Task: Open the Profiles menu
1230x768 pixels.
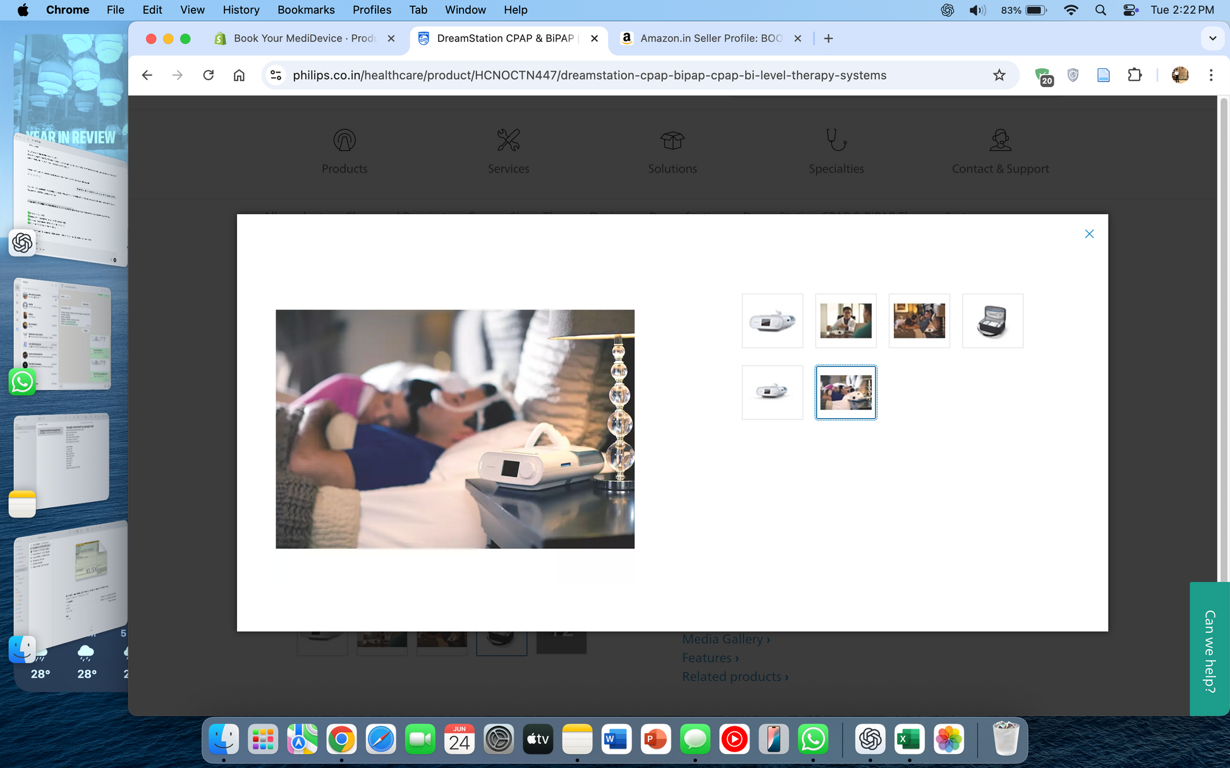Action: click(x=372, y=9)
